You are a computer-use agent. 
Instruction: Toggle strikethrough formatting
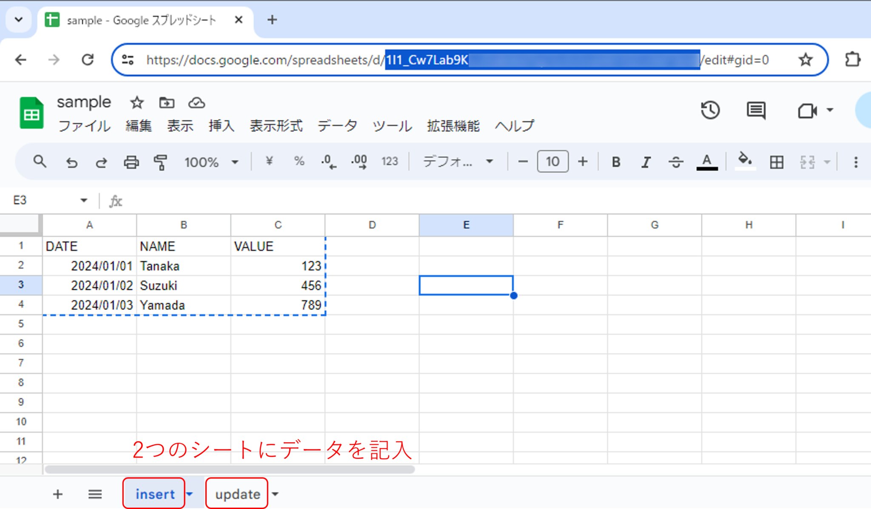tap(676, 162)
